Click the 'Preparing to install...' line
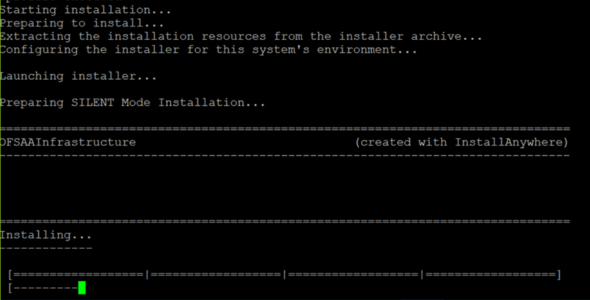 pos(82,23)
